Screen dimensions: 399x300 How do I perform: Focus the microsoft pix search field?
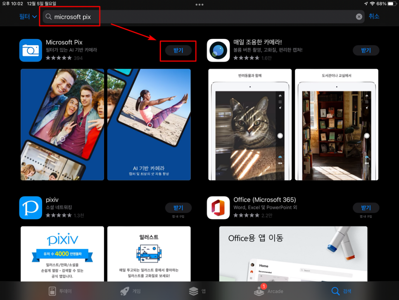tap(203, 17)
